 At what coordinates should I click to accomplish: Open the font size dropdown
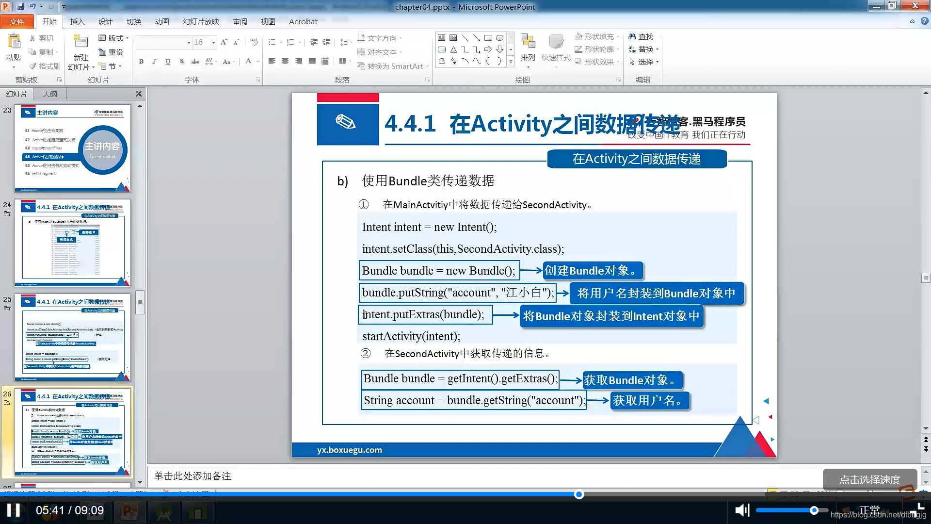click(213, 43)
